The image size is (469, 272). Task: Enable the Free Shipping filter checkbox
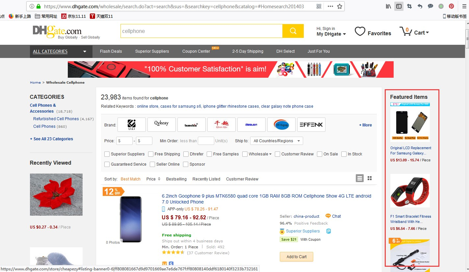pyautogui.click(x=151, y=154)
